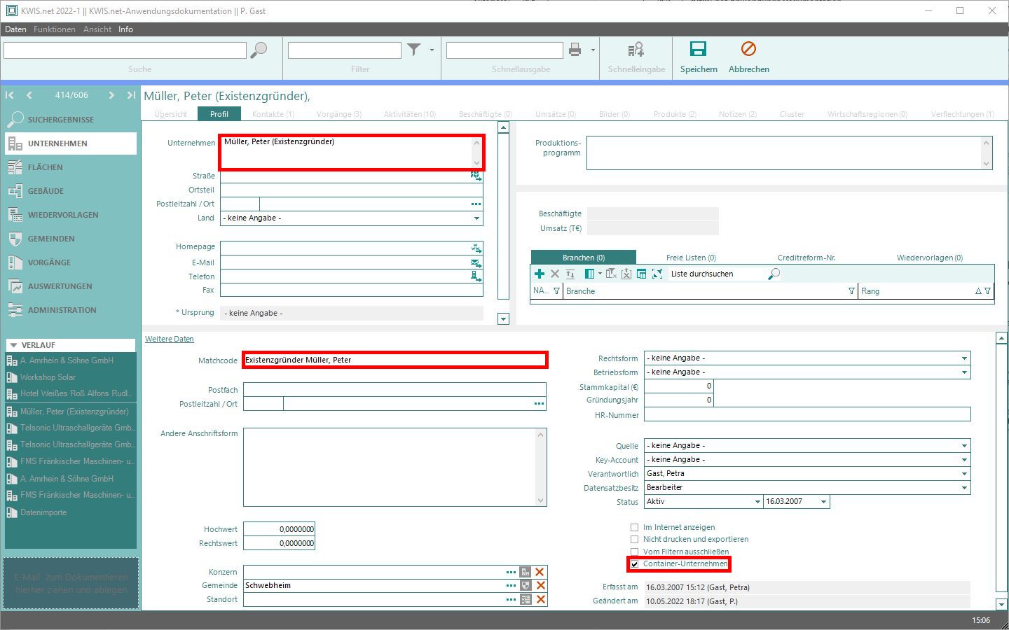
Task: Uncheck Container-Unternehmen checkbox
Action: (634, 564)
